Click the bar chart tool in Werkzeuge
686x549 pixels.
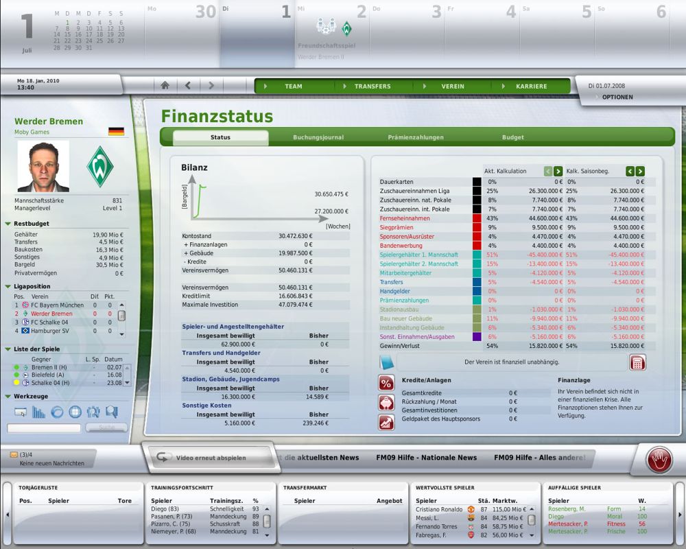point(39,412)
